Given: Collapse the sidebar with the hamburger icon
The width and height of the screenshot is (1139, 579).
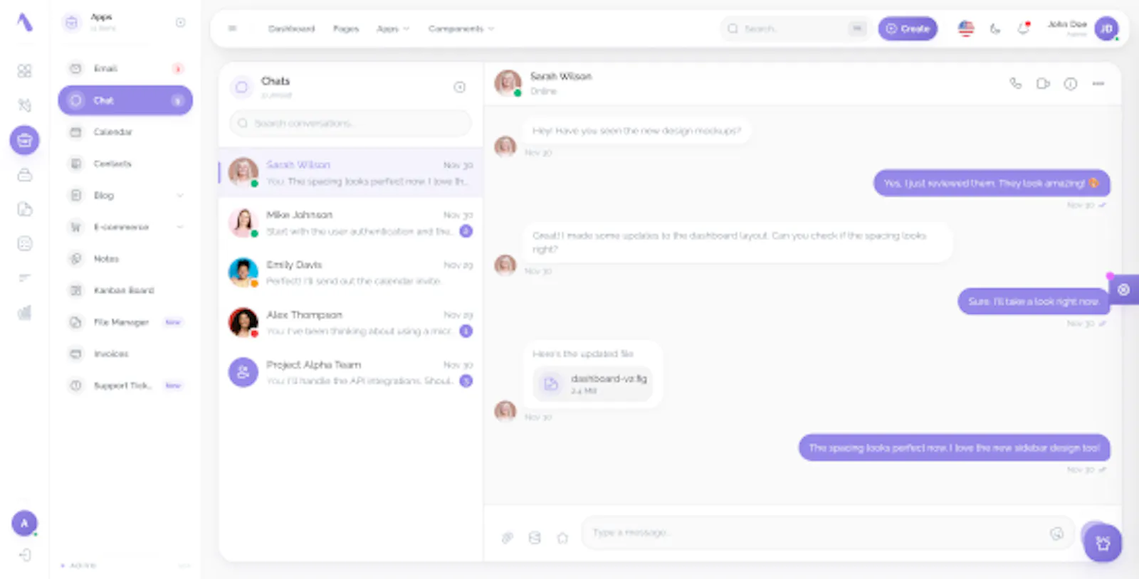Looking at the screenshot, I should [232, 28].
